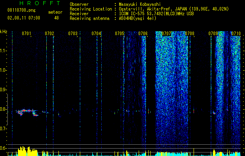Click time marker 0704
Viewport: 245px width, 156px height.
pyautogui.click(x=96, y=33)
